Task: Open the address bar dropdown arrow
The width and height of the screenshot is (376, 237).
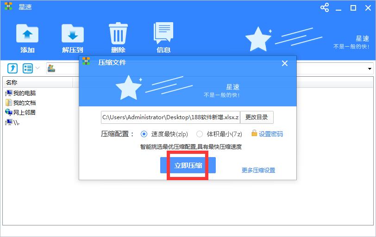Action: [370, 69]
